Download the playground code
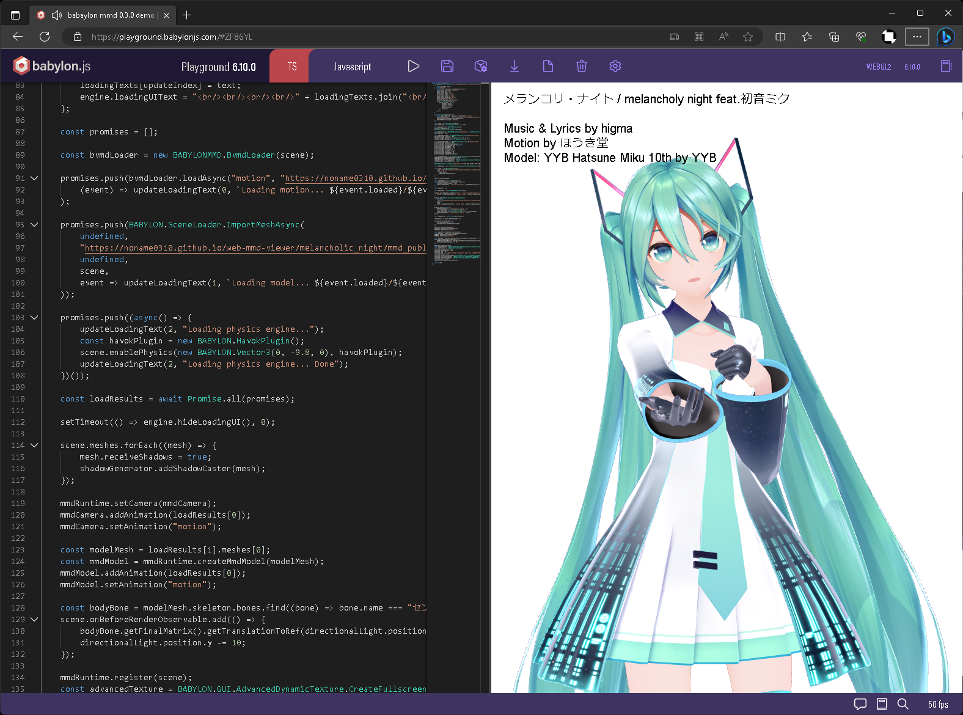This screenshot has width=963, height=715. point(514,66)
